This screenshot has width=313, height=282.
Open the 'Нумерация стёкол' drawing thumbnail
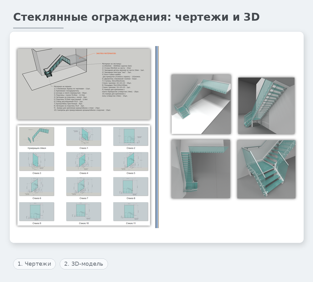pos(37,136)
